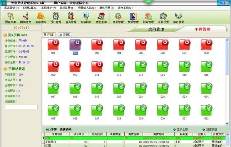Click the 快速查找 search input box
Viewport: 231px width, 147px height.
point(21,107)
